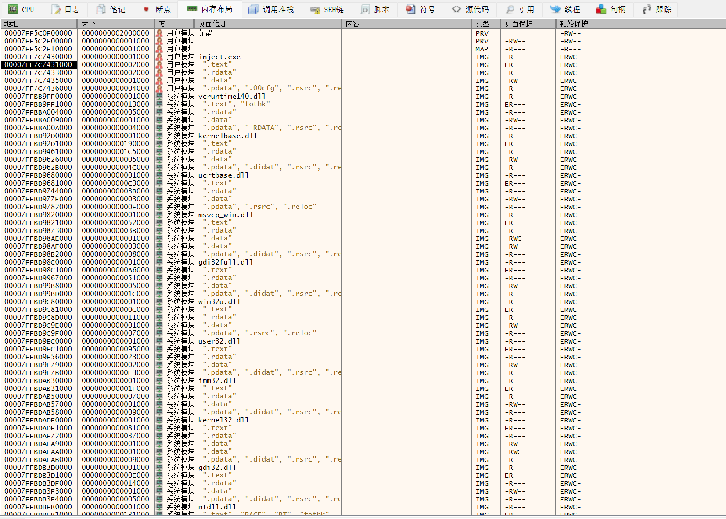Click the SEH链 chain icon

315,9
